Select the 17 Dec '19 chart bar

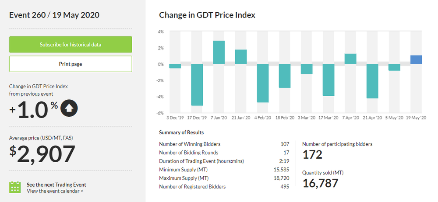(197, 84)
